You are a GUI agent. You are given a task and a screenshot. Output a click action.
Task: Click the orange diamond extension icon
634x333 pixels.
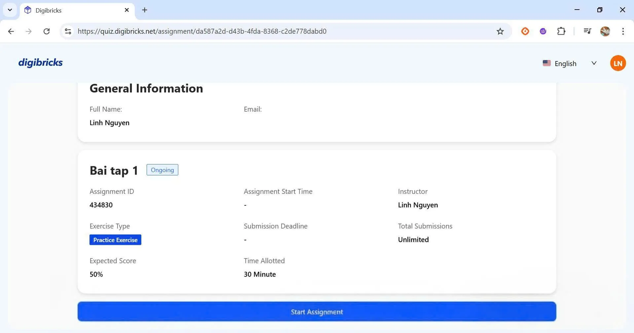pyautogui.click(x=525, y=31)
